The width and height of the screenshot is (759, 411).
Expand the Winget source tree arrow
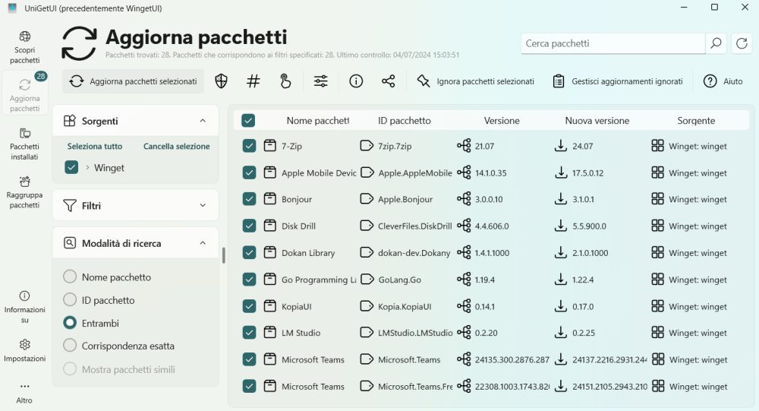point(87,167)
